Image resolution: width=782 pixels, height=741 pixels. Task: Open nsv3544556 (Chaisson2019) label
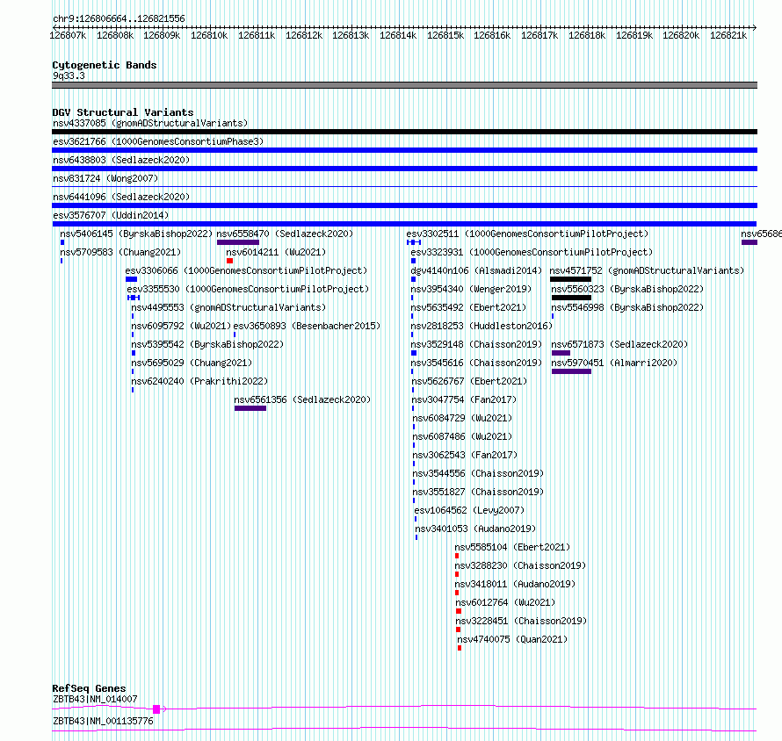point(478,473)
